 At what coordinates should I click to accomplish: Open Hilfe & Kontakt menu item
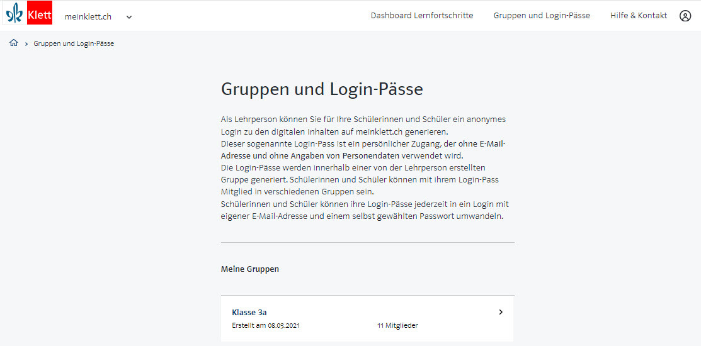639,16
